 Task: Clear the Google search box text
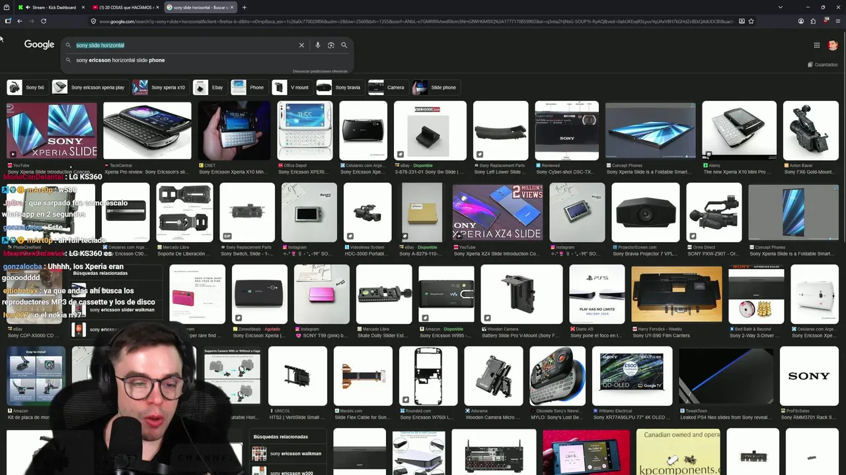tap(301, 45)
